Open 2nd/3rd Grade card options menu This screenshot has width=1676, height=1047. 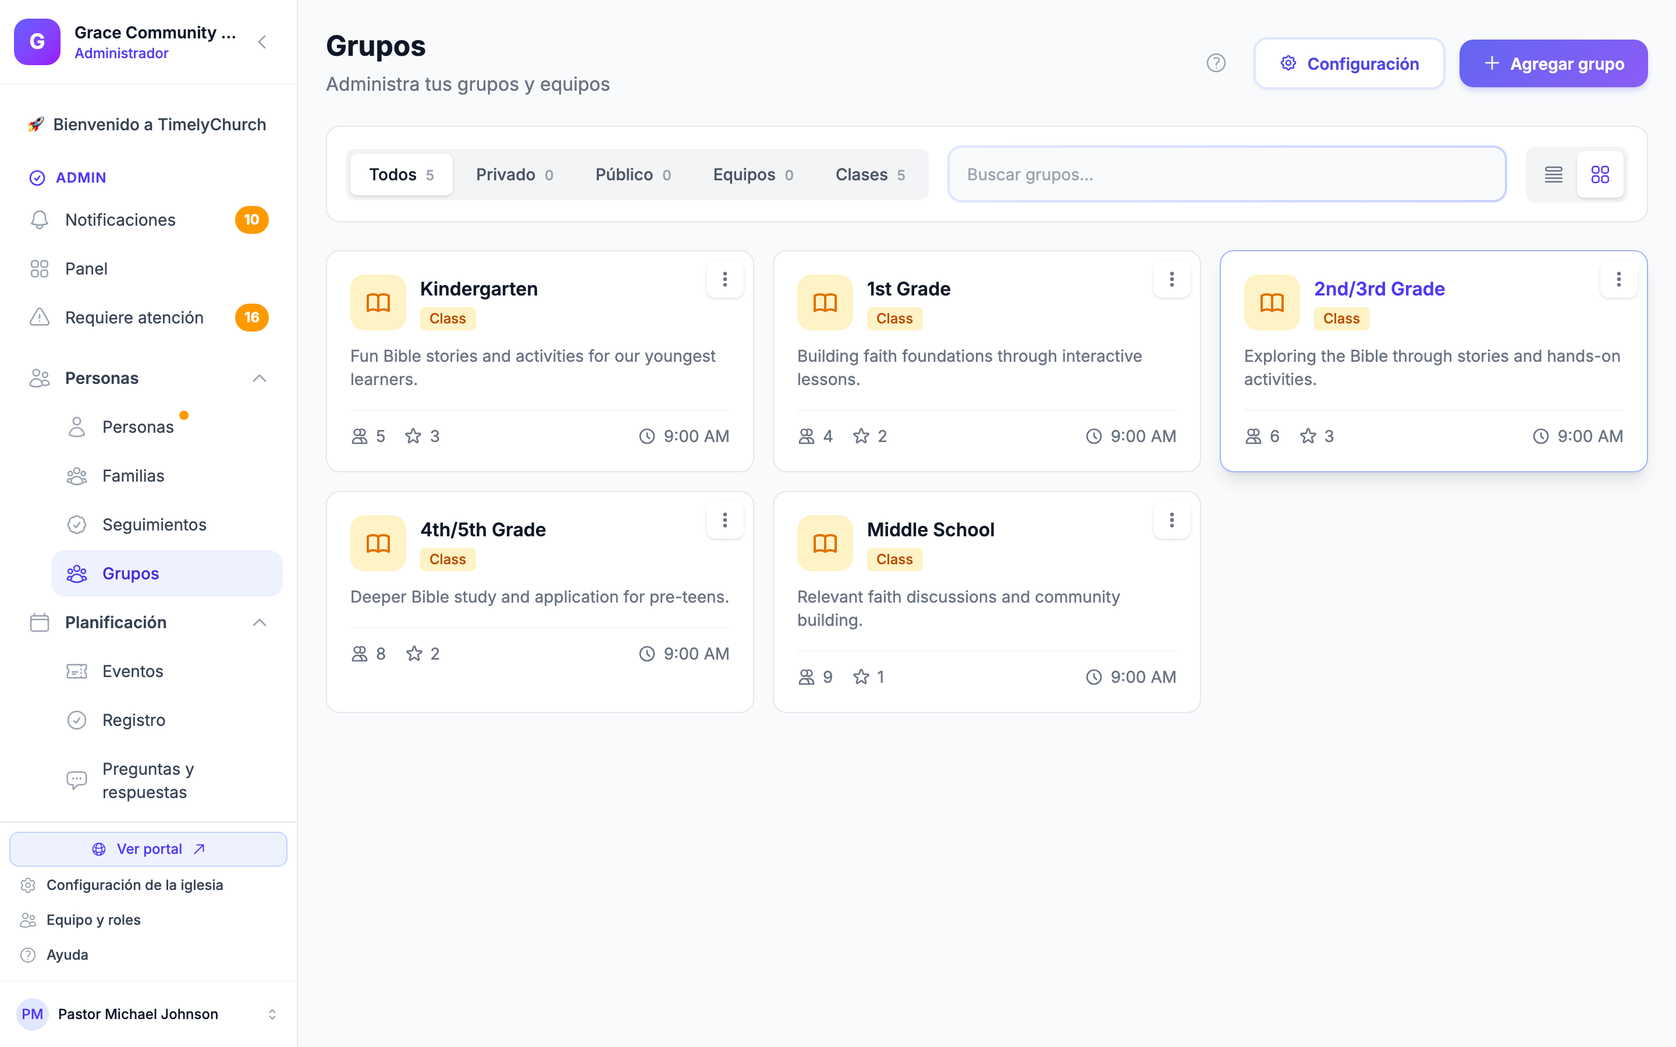tap(1618, 279)
